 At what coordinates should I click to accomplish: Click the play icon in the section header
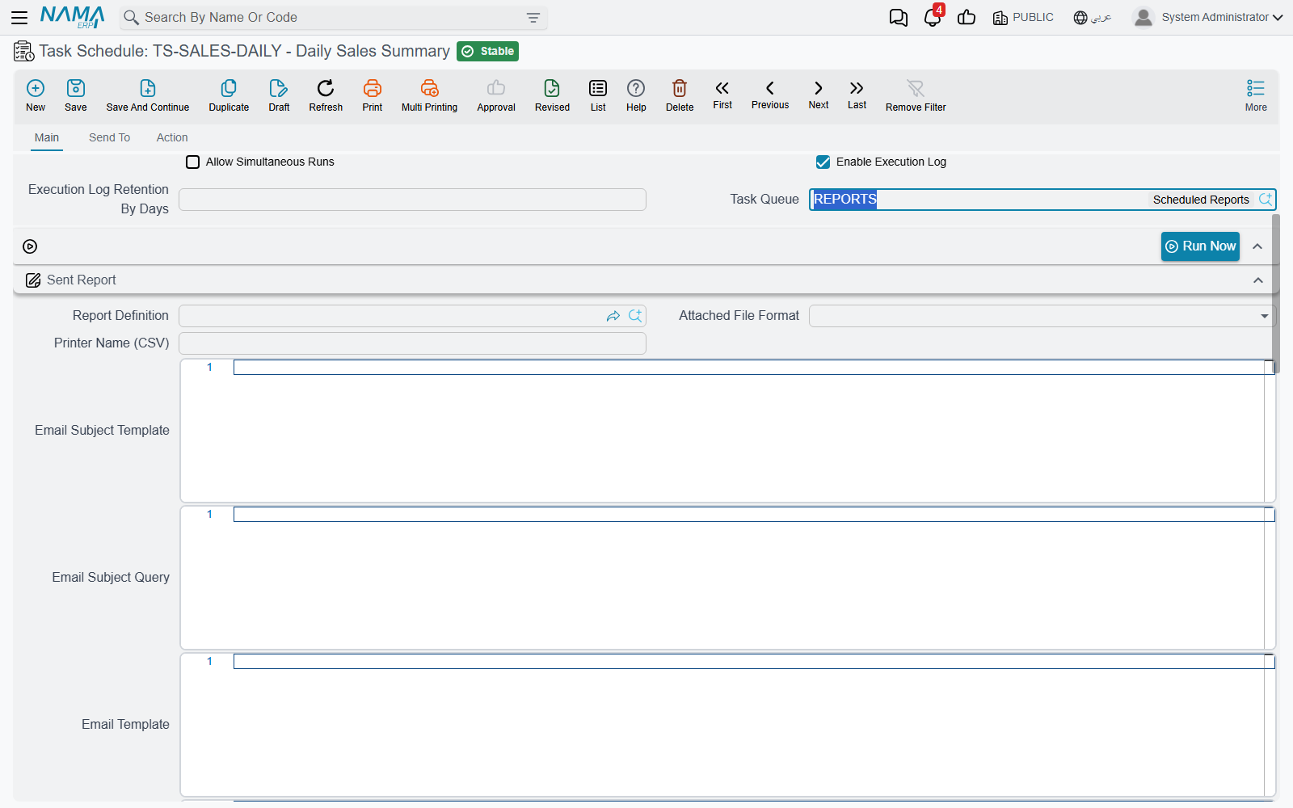click(x=30, y=246)
